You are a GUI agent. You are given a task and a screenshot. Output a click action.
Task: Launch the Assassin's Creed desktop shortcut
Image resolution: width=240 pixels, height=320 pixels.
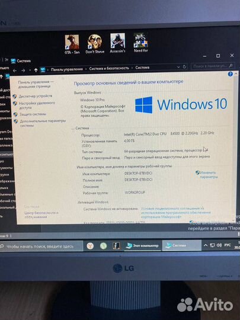coord(117,43)
